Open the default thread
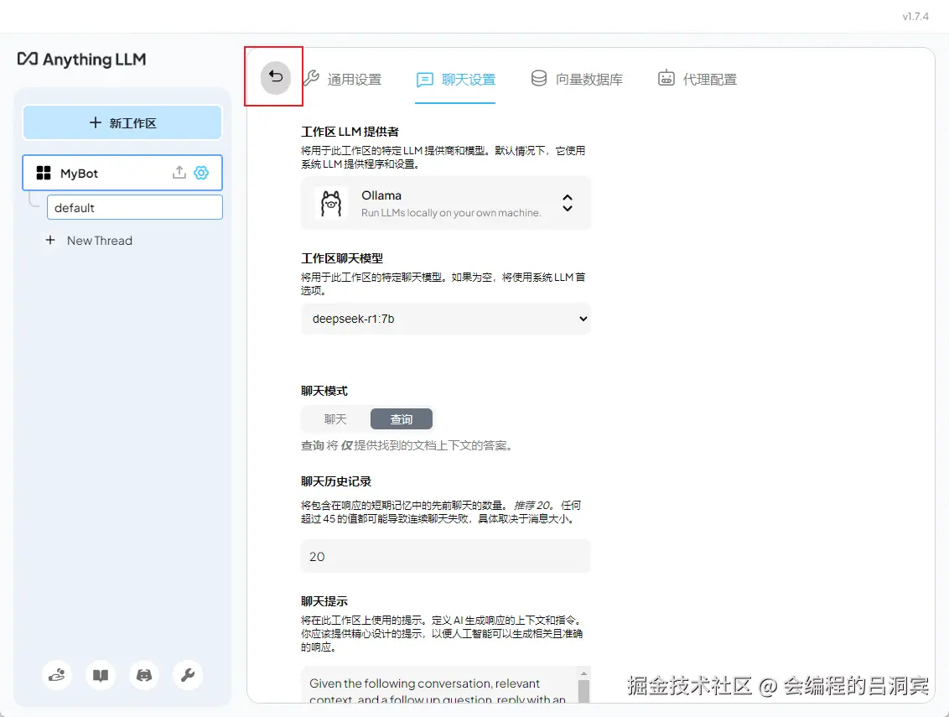The height and width of the screenshot is (717, 949). 135,208
